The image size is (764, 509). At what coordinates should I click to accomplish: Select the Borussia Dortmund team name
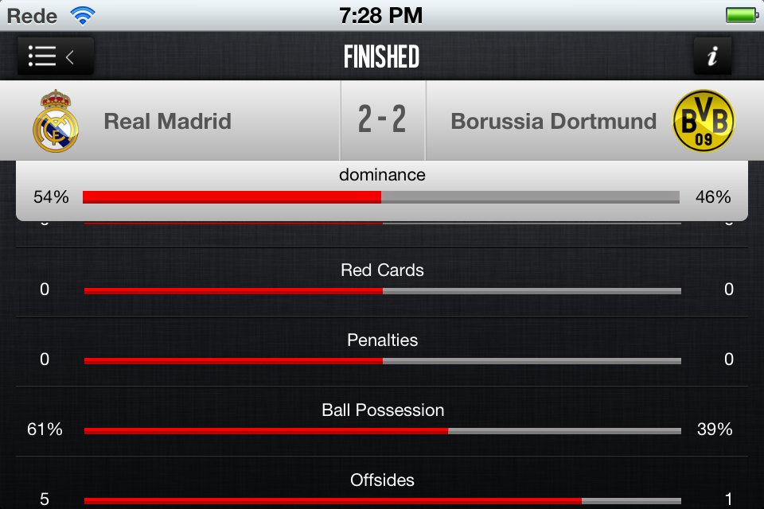(x=553, y=121)
